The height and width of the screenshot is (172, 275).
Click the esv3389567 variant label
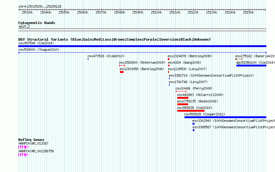[234, 127]
